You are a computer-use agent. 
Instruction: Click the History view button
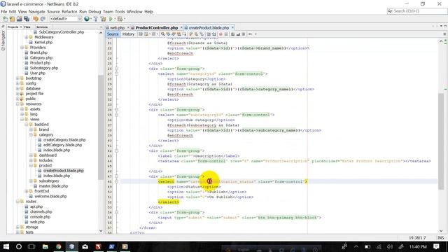pyautogui.click(x=128, y=34)
